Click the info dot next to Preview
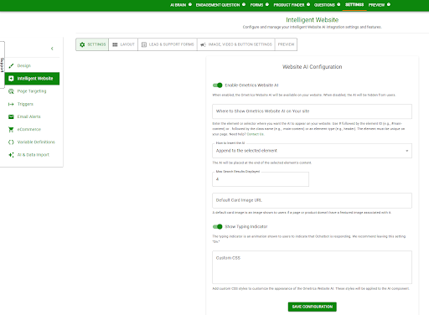Image resolution: width=429 pixels, height=315 pixels. click(x=389, y=4)
